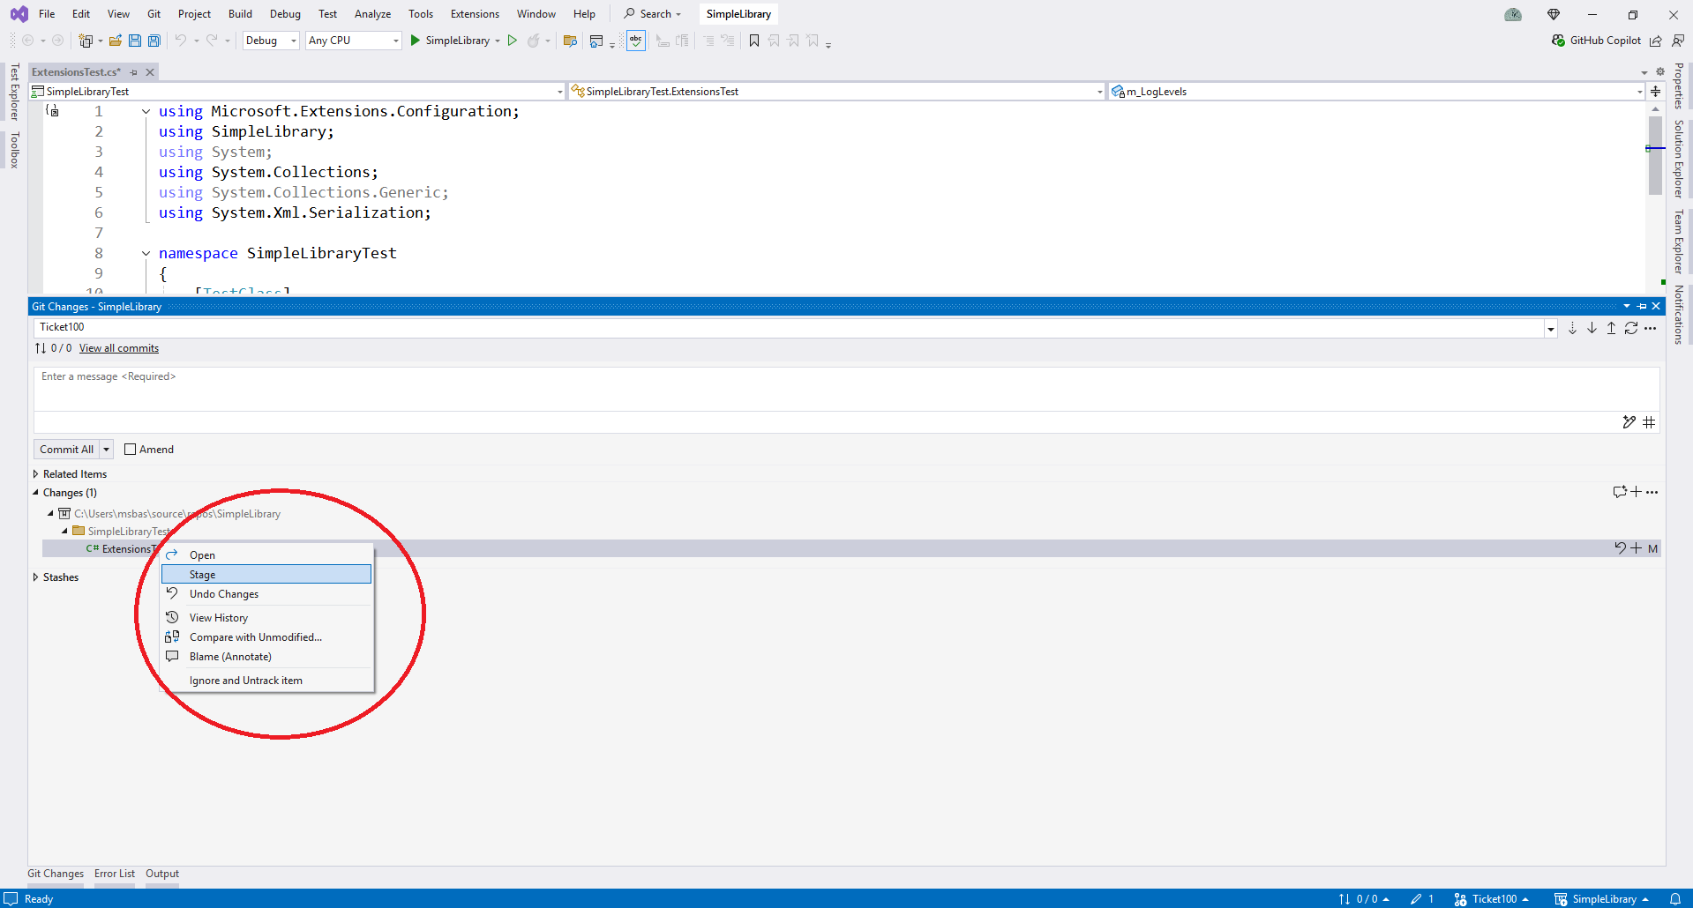1693x908 pixels.
Task: Expand the Stashes section
Action: (36, 577)
